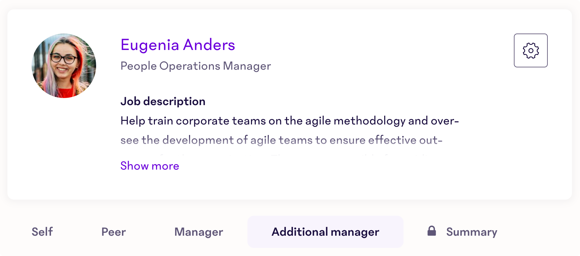Click Eugenia Anders' profile photo
The image size is (580, 256).
tap(64, 66)
